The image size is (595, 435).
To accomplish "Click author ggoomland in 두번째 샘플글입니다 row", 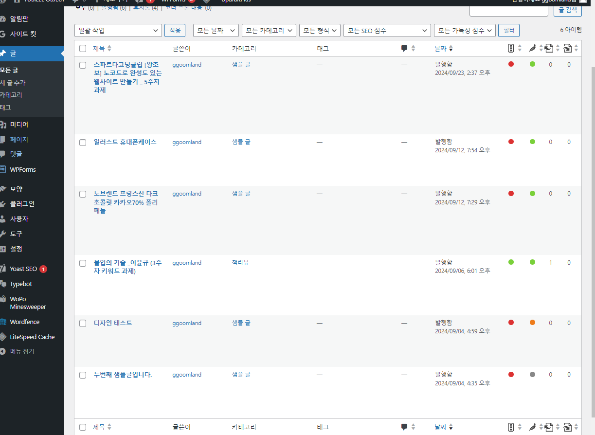I will pos(187,375).
